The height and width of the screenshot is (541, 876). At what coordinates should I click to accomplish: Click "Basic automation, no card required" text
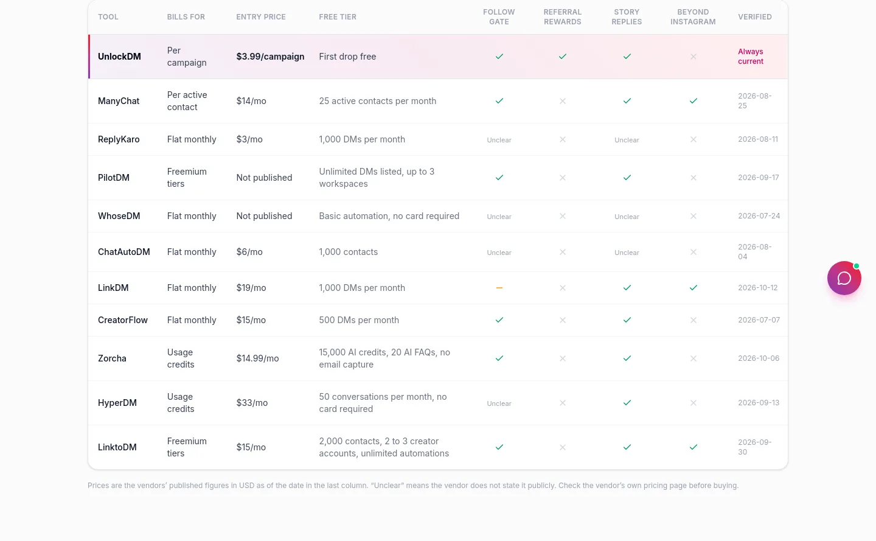tap(389, 216)
